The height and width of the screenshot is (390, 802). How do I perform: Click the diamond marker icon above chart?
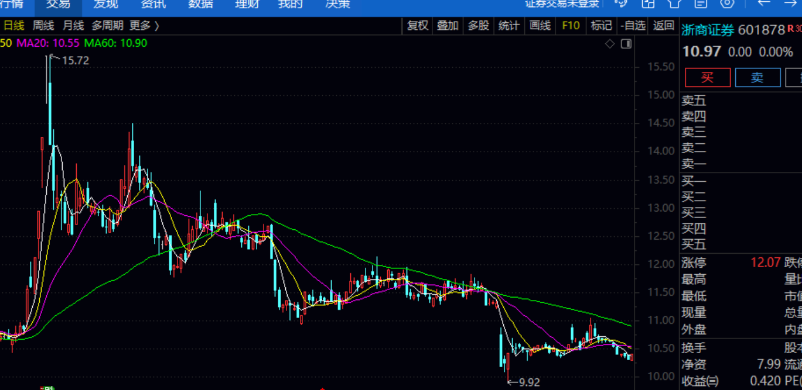coord(610,43)
